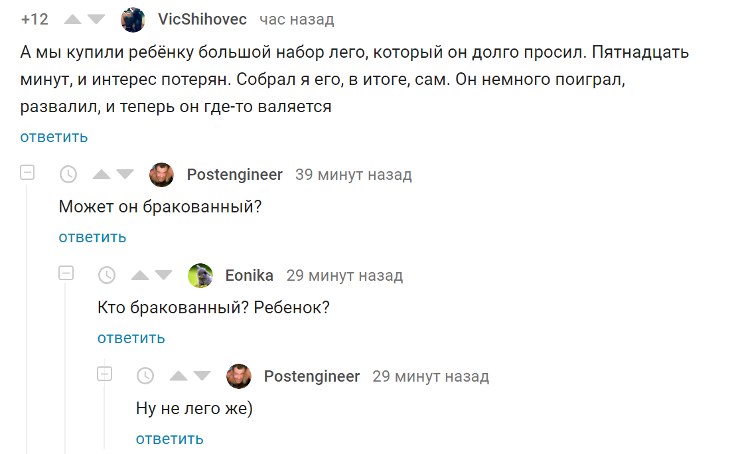Screen dimensions: 734x454
Task: Open the Eonika username profile
Action: coord(250,275)
